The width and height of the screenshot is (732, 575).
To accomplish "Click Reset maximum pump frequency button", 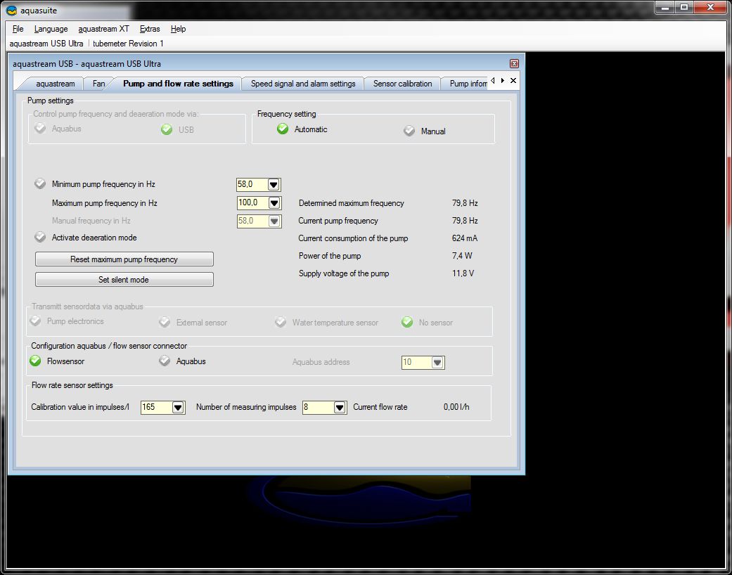I will (124, 259).
